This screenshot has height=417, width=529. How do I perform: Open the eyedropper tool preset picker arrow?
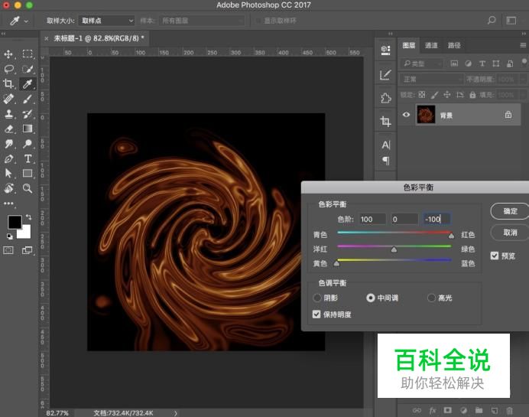pyautogui.click(x=26, y=21)
